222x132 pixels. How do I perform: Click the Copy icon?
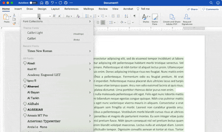(14, 19)
